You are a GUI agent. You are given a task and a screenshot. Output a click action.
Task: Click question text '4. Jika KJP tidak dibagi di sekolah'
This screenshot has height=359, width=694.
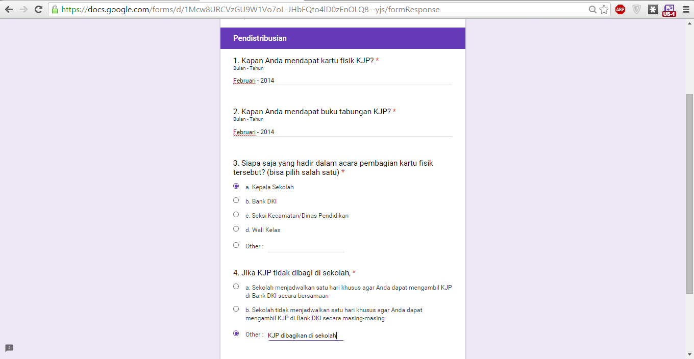291,273
